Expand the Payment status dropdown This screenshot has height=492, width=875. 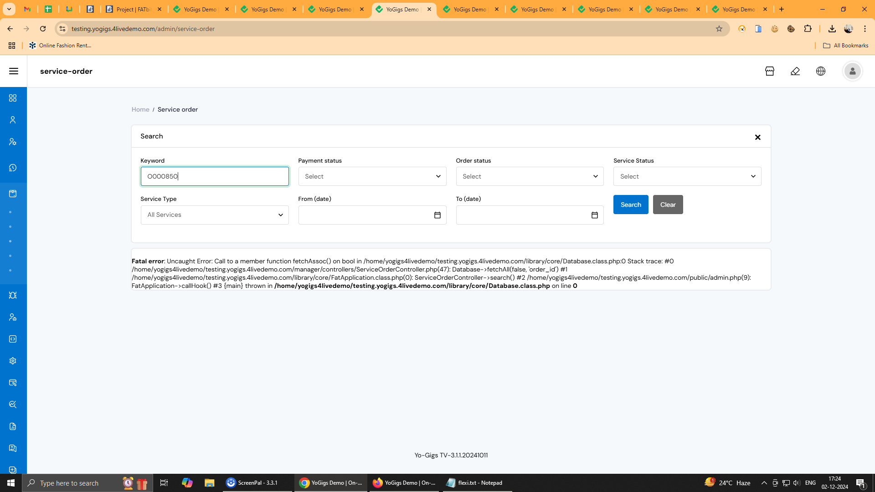(372, 176)
